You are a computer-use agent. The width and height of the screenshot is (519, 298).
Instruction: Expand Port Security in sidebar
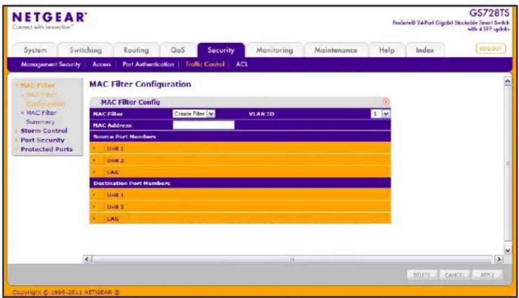tap(42, 140)
